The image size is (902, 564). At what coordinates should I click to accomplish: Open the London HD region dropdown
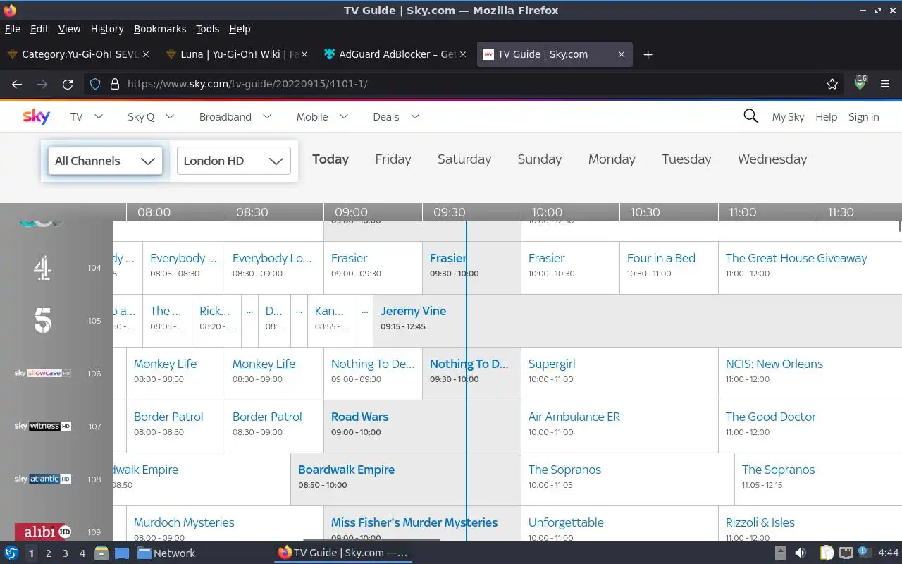pyautogui.click(x=233, y=161)
